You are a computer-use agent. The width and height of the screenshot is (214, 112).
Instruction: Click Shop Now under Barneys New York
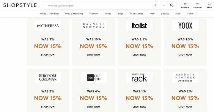coord(94,55)
